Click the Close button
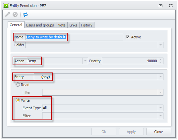Viewport: 178px width, 140px height. (x=159, y=132)
